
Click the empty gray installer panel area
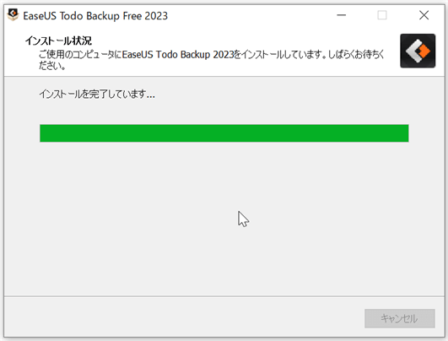coord(224,219)
